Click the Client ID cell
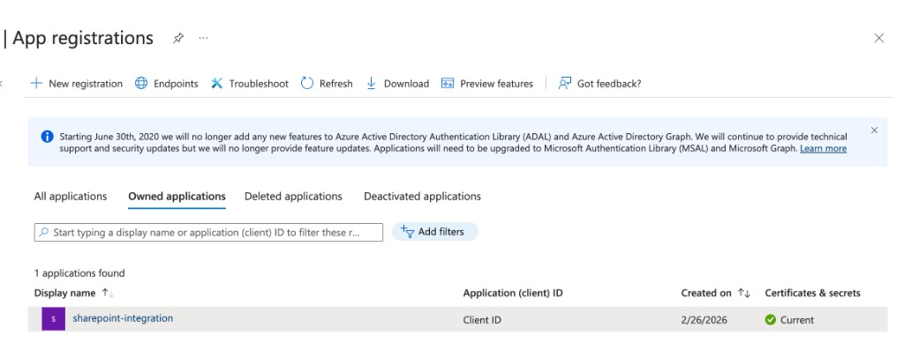Viewport: 904px width, 351px height. [x=482, y=320]
